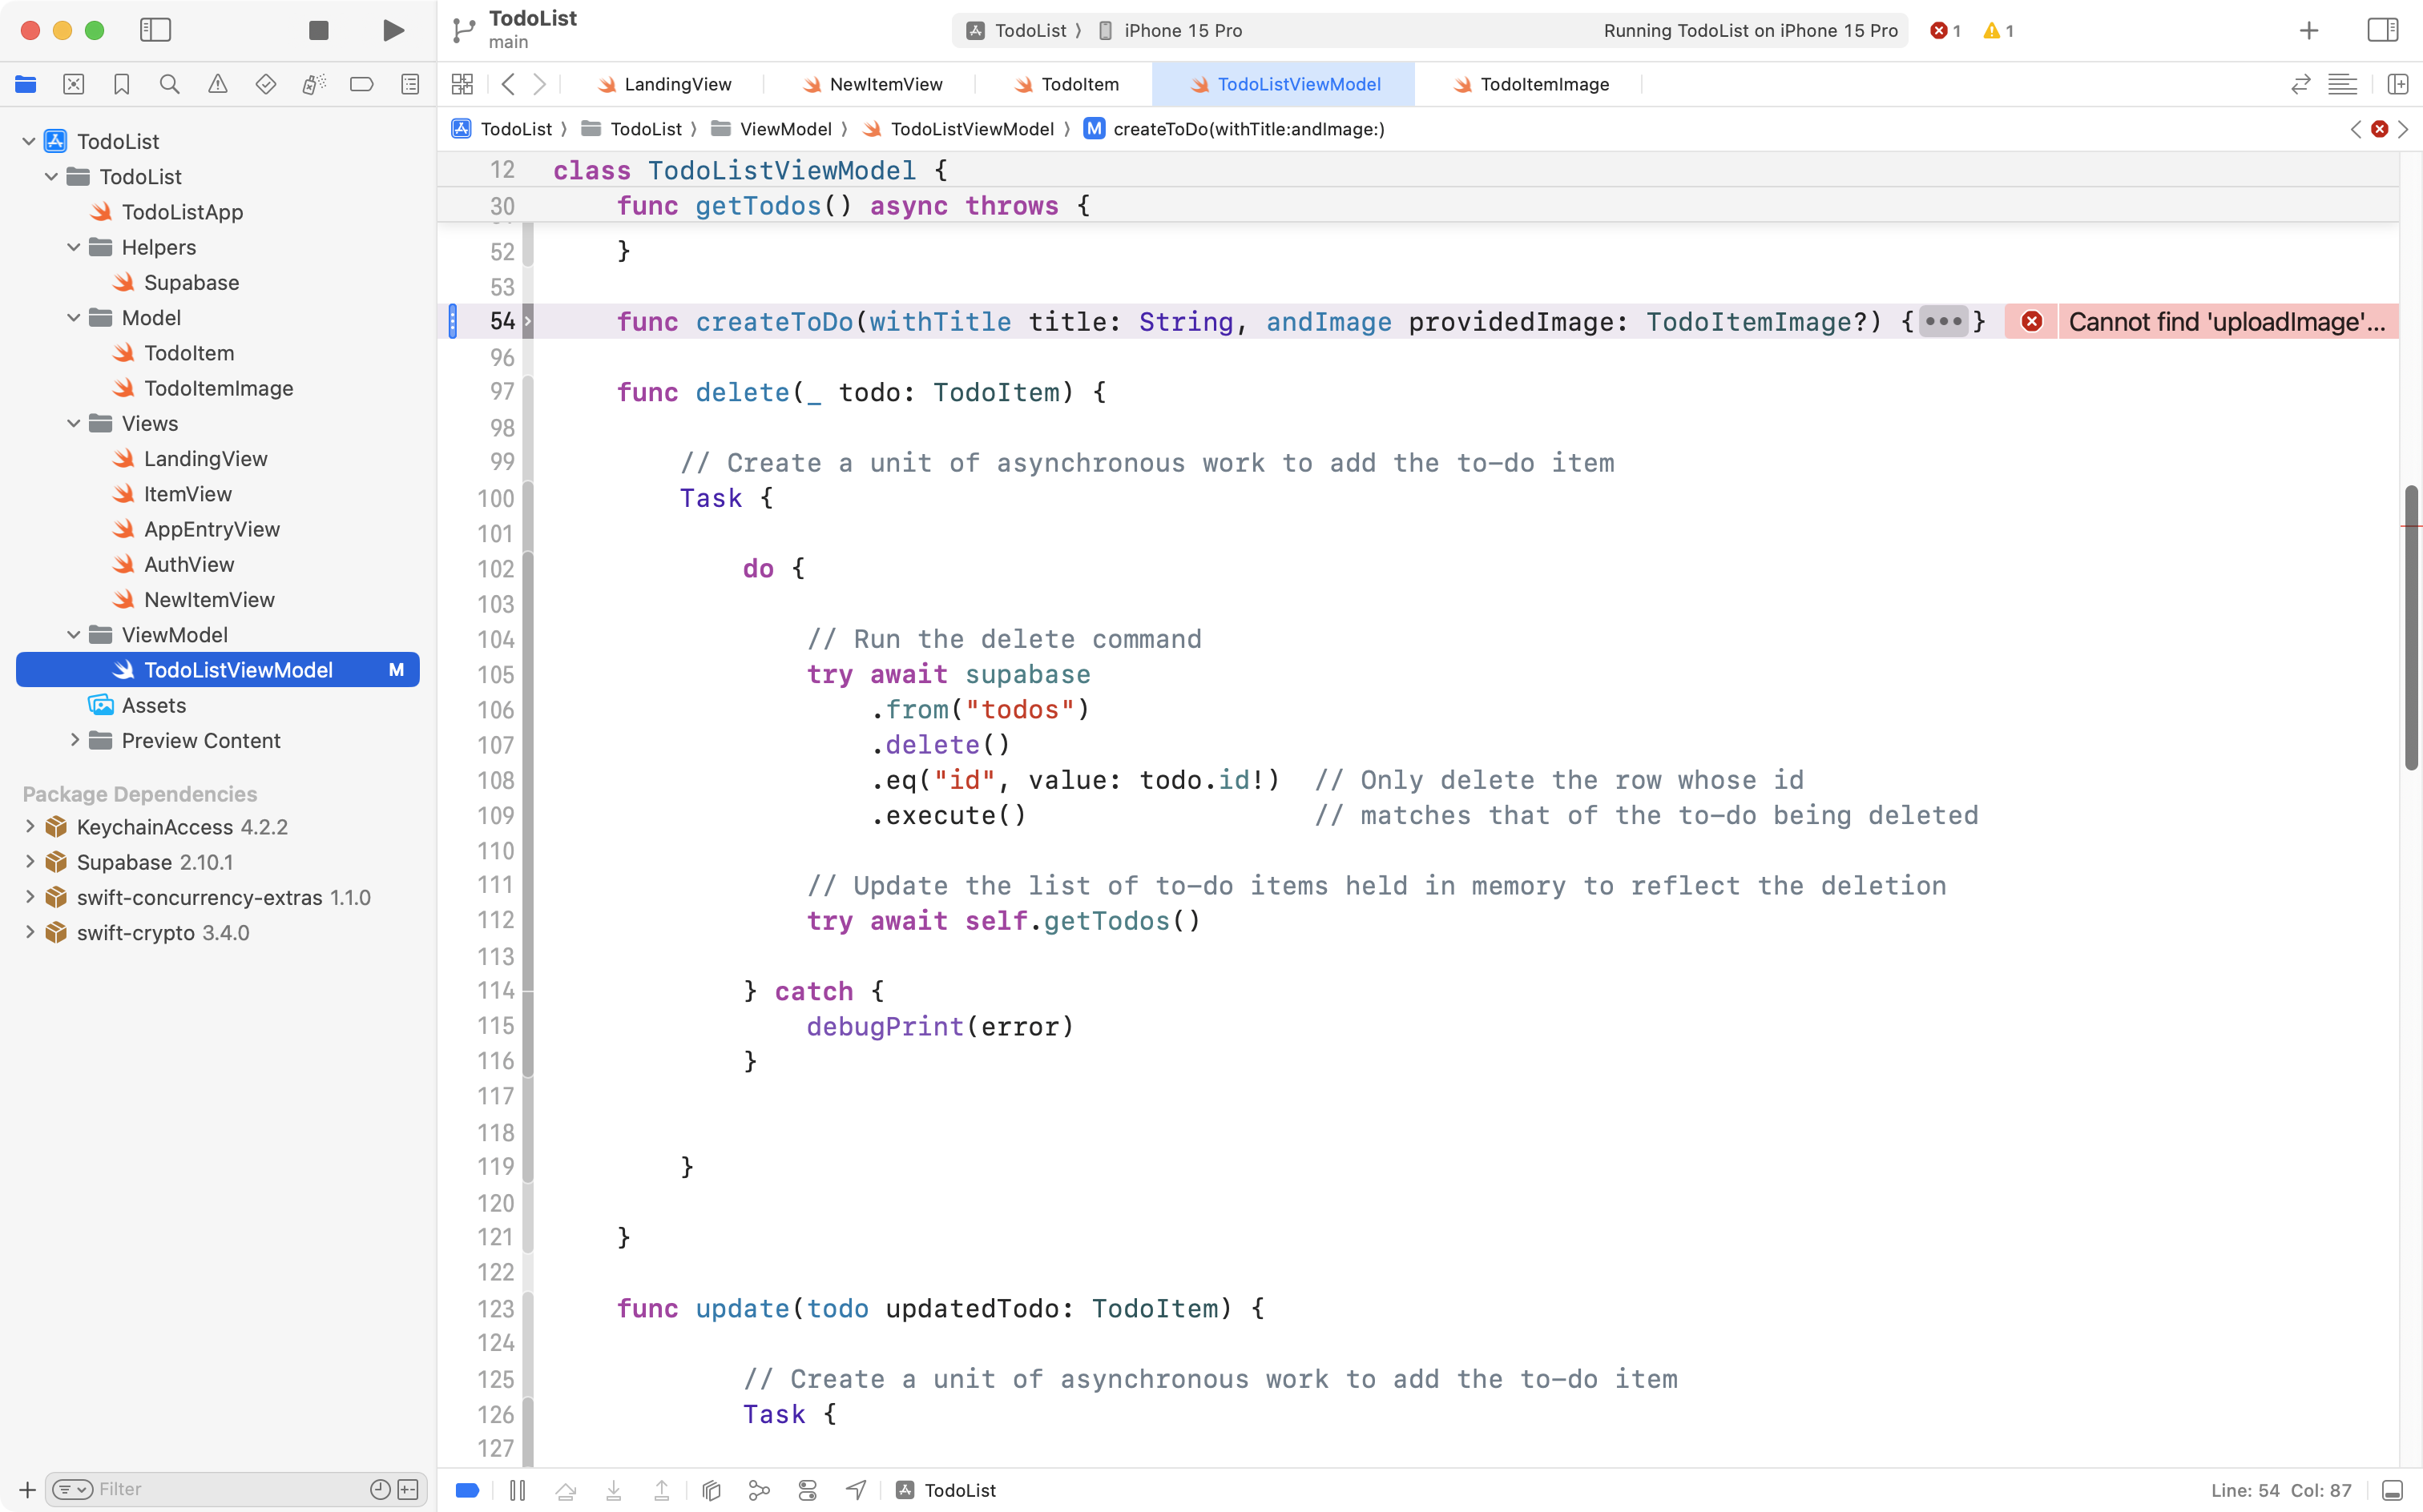The image size is (2423, 1512).
Task: Toggle all breakpoints in the debug bar
Action: tap(467, 1490)
